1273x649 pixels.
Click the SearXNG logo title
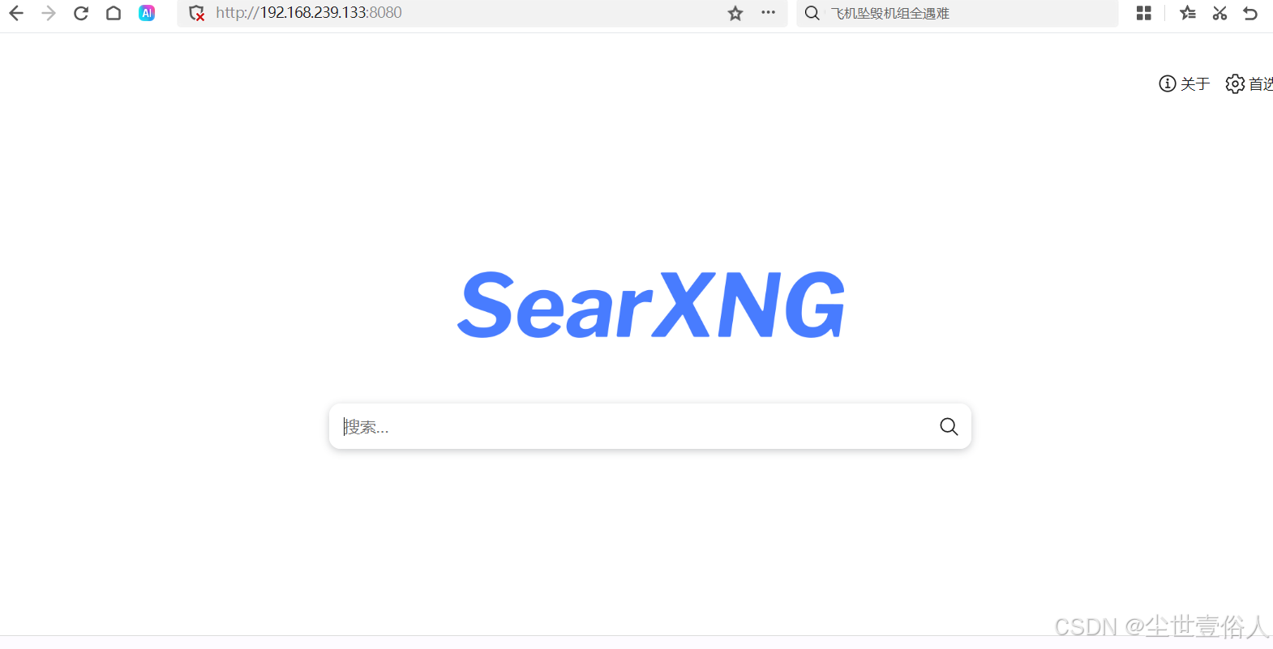651,305
